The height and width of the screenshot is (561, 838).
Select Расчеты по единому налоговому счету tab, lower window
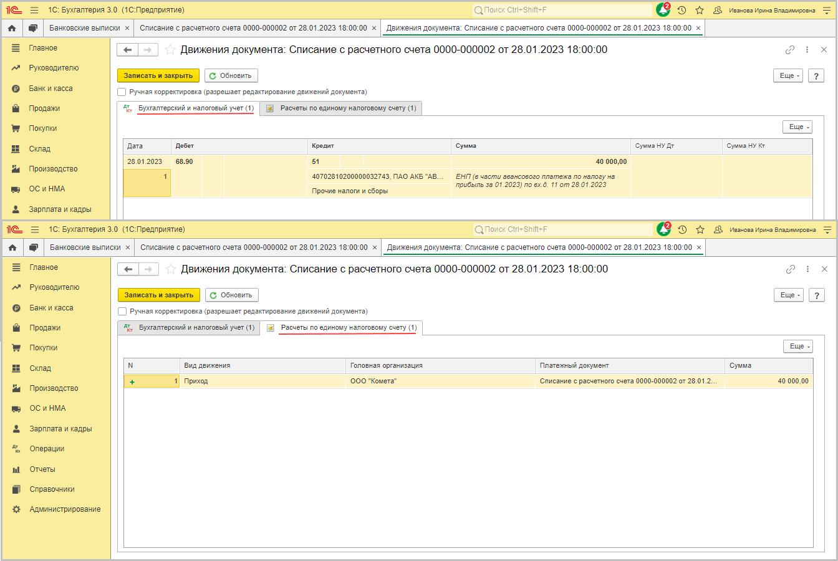pos(342,328)
